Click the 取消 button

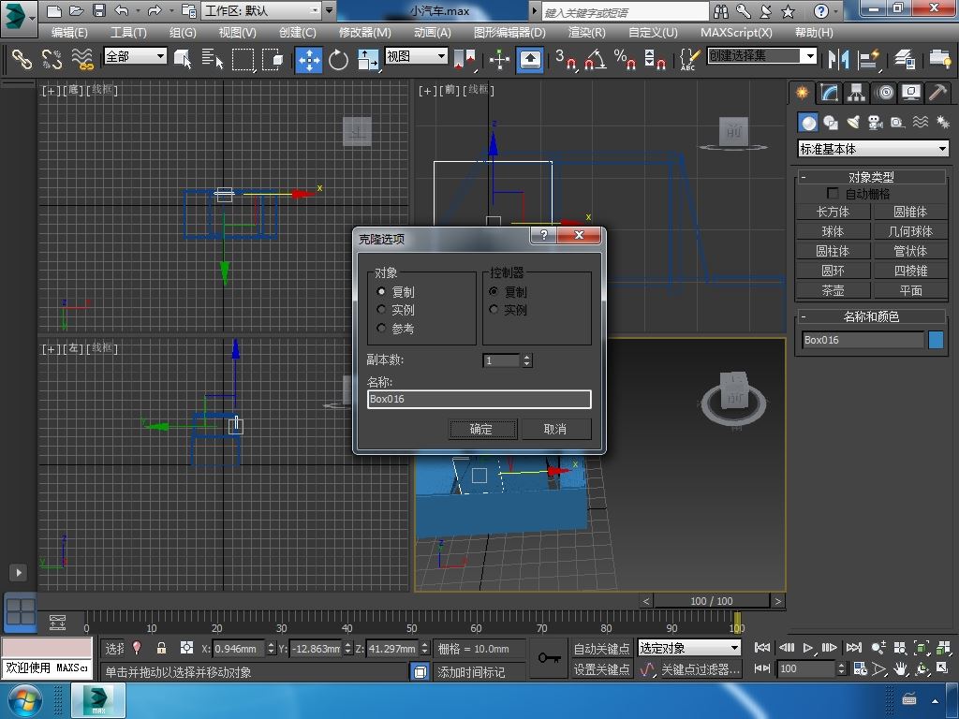tap(554, 429)
